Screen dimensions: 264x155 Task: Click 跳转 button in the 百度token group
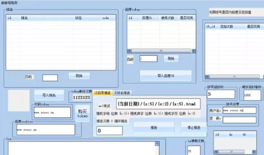click(171, 58)
